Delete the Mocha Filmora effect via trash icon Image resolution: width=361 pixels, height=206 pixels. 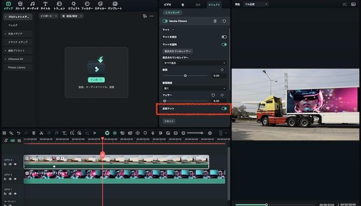click(215, 21)
